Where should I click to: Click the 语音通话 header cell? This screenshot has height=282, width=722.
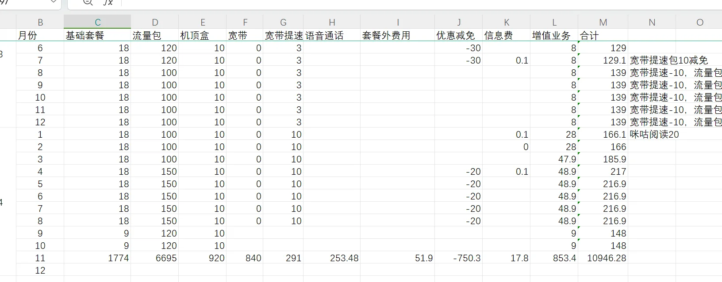pyautogui.click(x=332, y=35)
